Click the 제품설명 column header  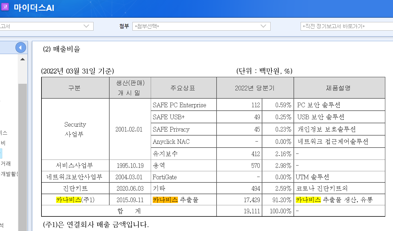point(339,88)
